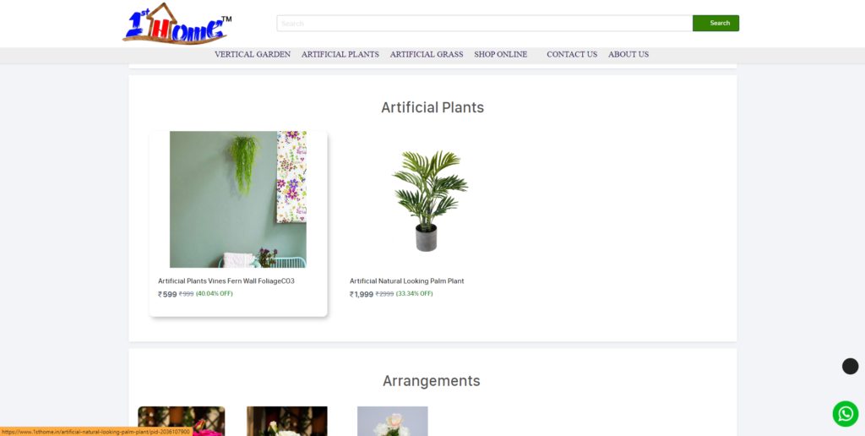Focus the Search input field
This screenshot has height=436, width=865.
click(484, 23)
